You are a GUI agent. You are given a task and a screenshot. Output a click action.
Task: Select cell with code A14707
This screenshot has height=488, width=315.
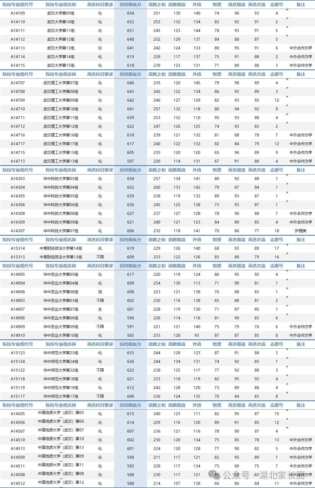click(18, 83)
